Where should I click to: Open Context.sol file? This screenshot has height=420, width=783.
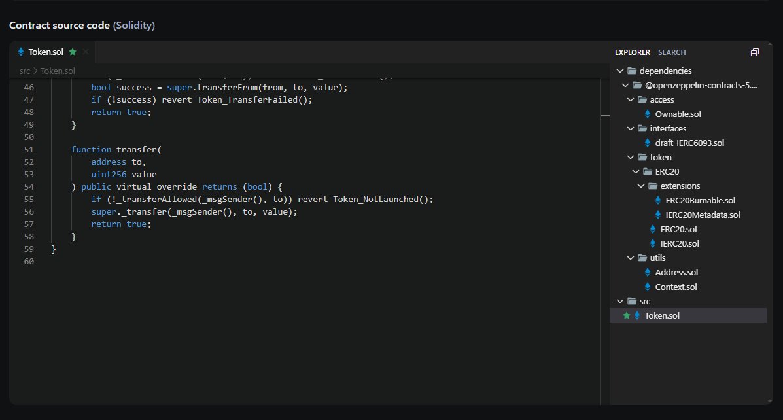(676, 287)
